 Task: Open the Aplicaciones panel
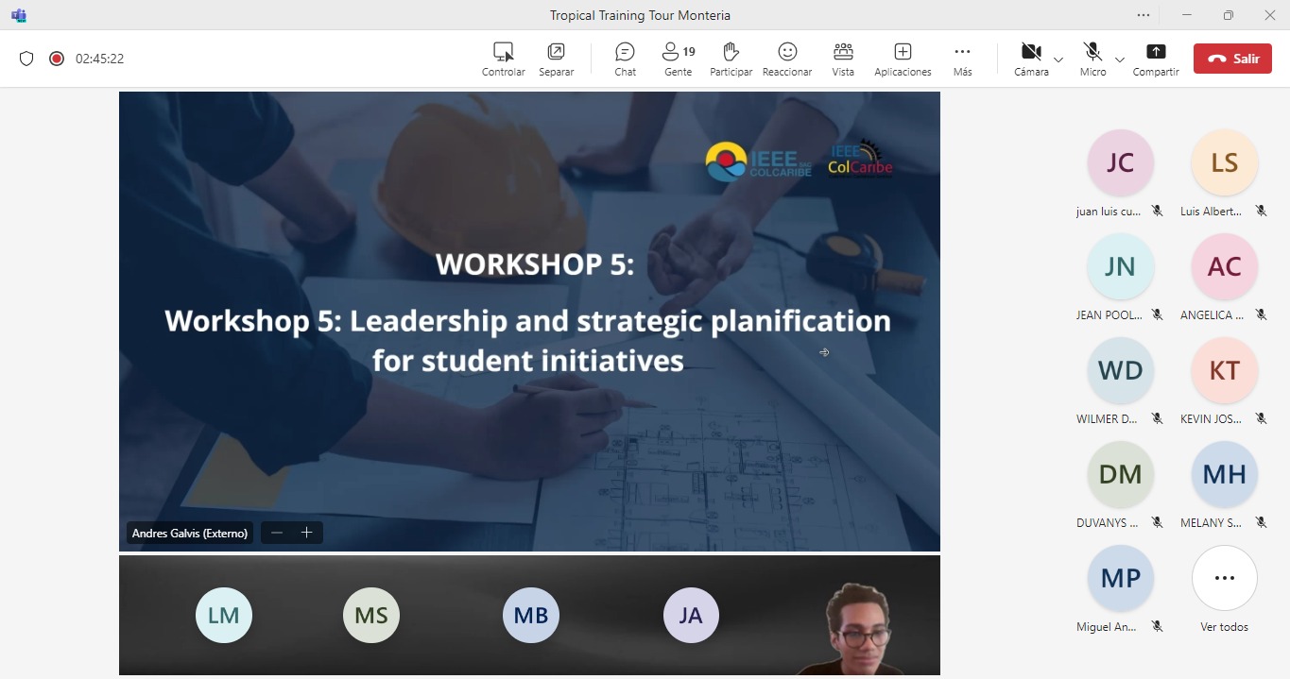(x=903, y=59)
